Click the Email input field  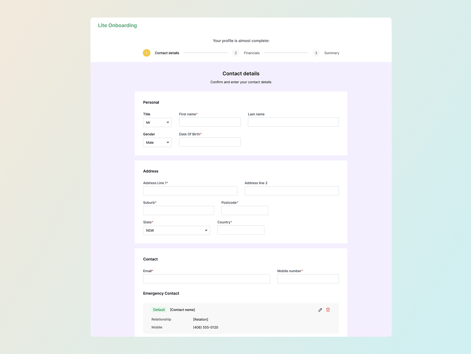(x=206, y=279)
